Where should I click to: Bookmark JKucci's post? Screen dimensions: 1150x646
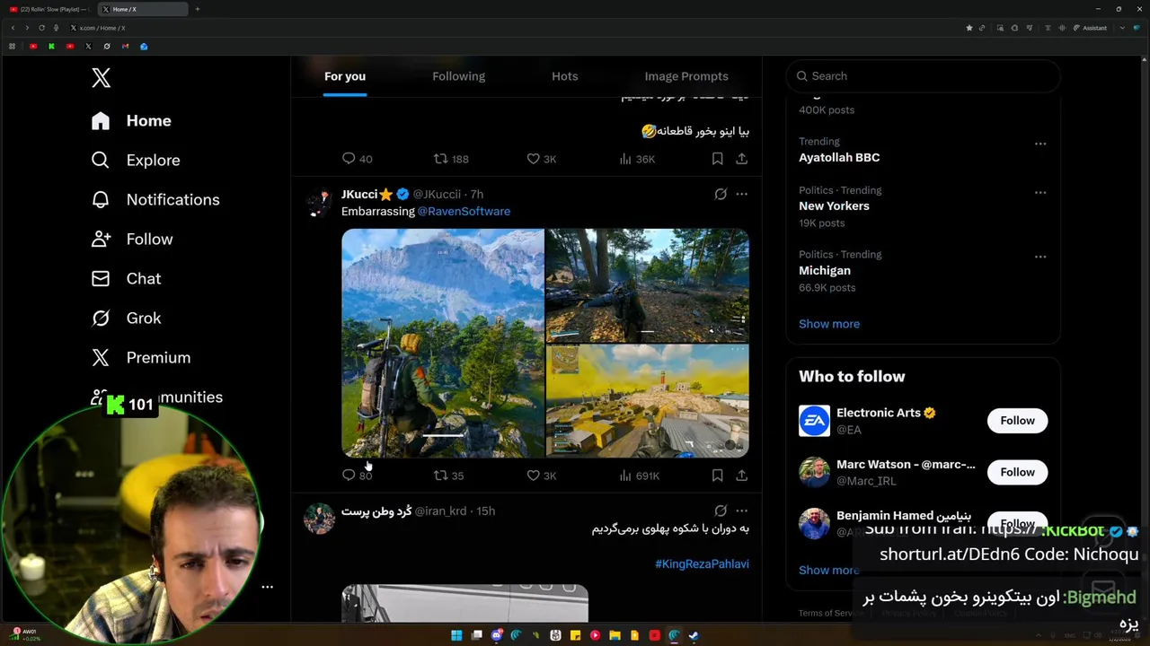pyautogui.click(x=717, y=476)
